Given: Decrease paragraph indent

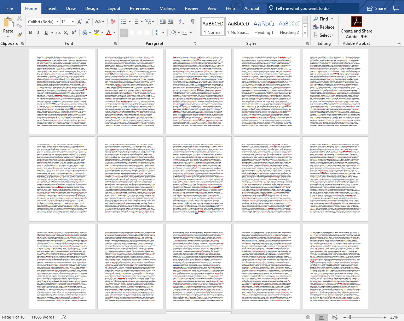Looking at the screenshot, I should (x=163, y=22).
